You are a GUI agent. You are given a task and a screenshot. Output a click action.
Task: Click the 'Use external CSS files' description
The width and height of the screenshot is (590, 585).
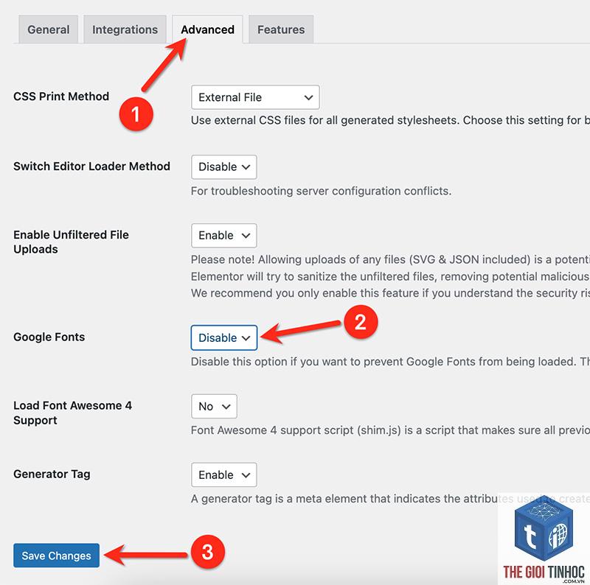[x=390, y=120]
